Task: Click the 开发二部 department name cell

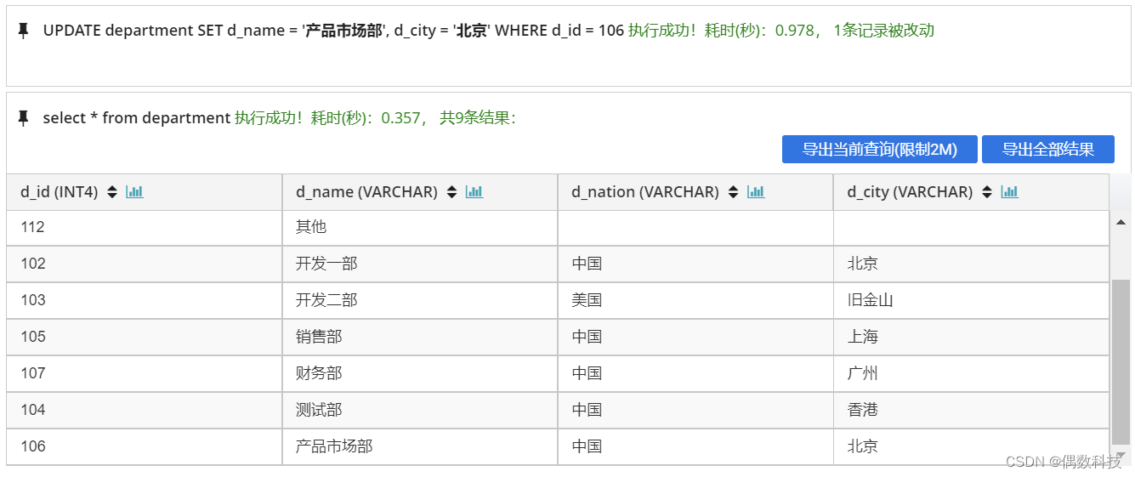Action: (x=420, y=300)
